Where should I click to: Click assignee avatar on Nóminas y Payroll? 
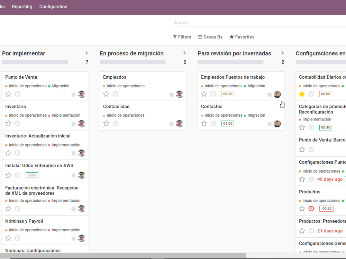(81, 238)
